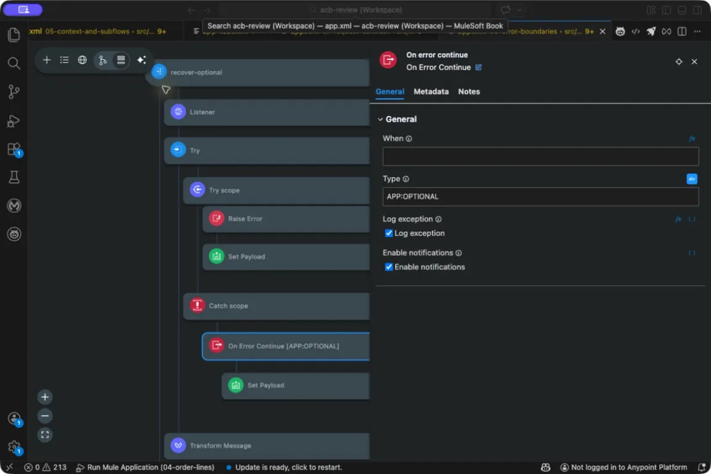Open the Source Control view
The width and height of the screenshot is (711, 474).
point(14,91)
